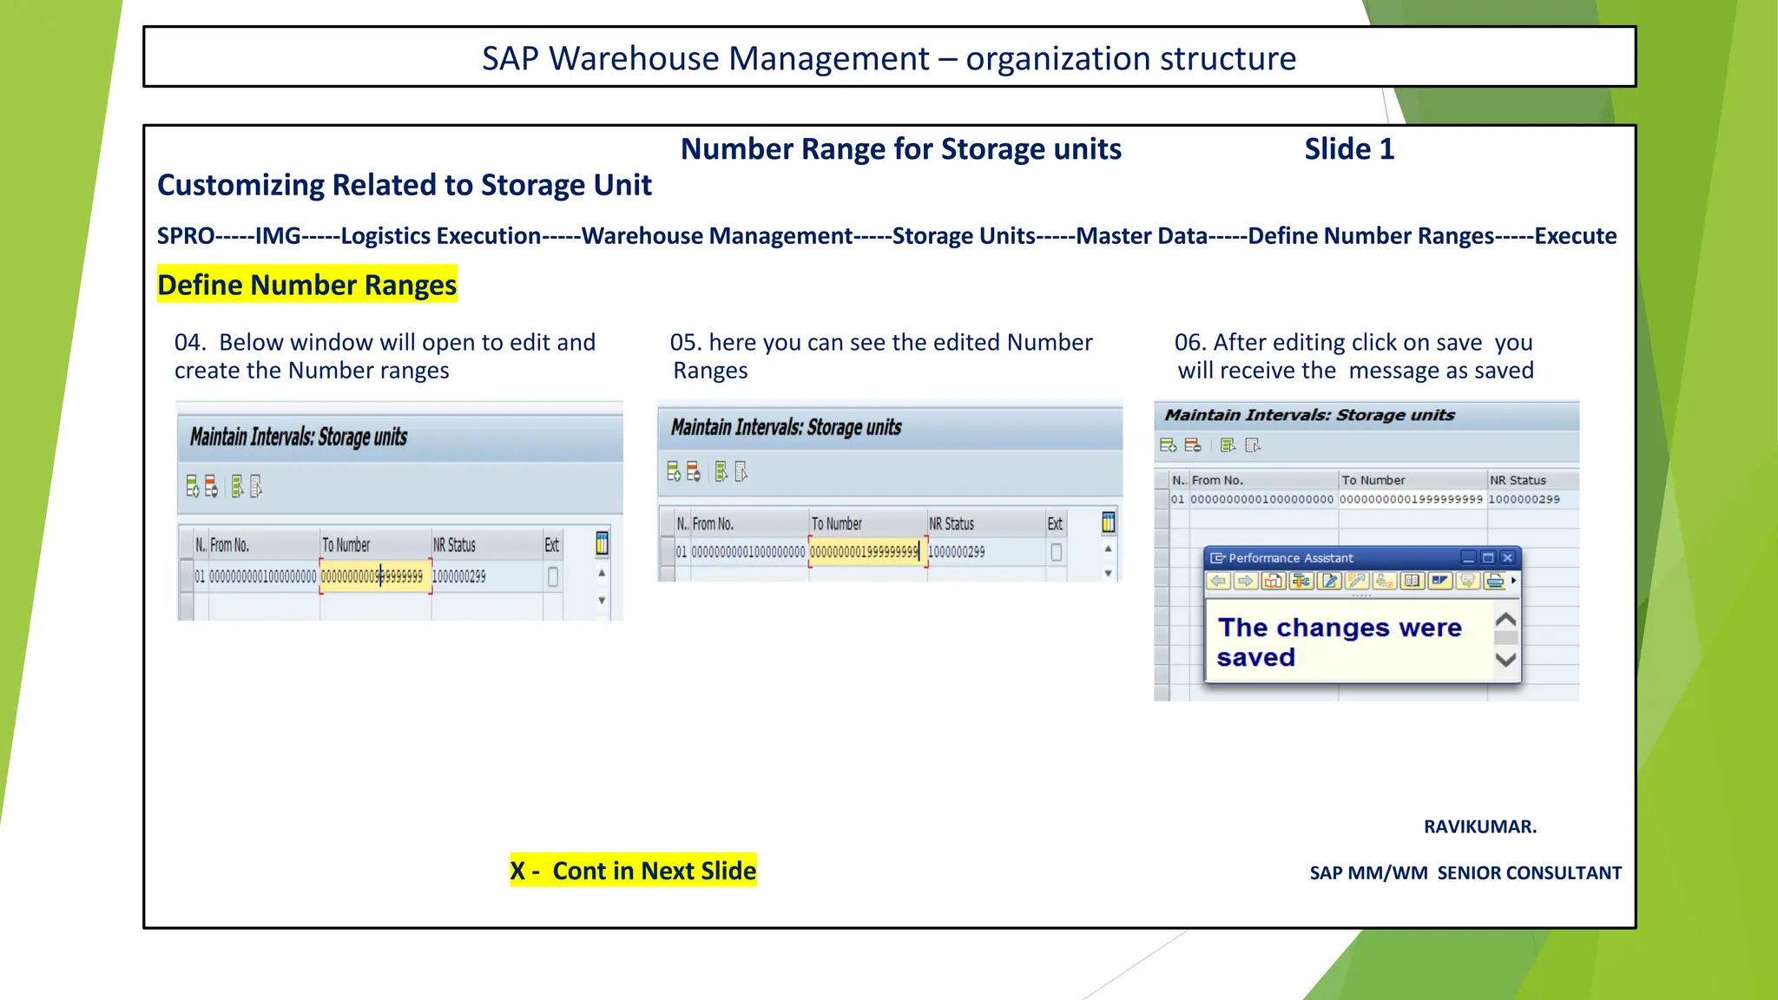Screen dimensions: 1778x1000
Task: Click table scroll-down arrow in step 04 window
Action: [602, 601]
